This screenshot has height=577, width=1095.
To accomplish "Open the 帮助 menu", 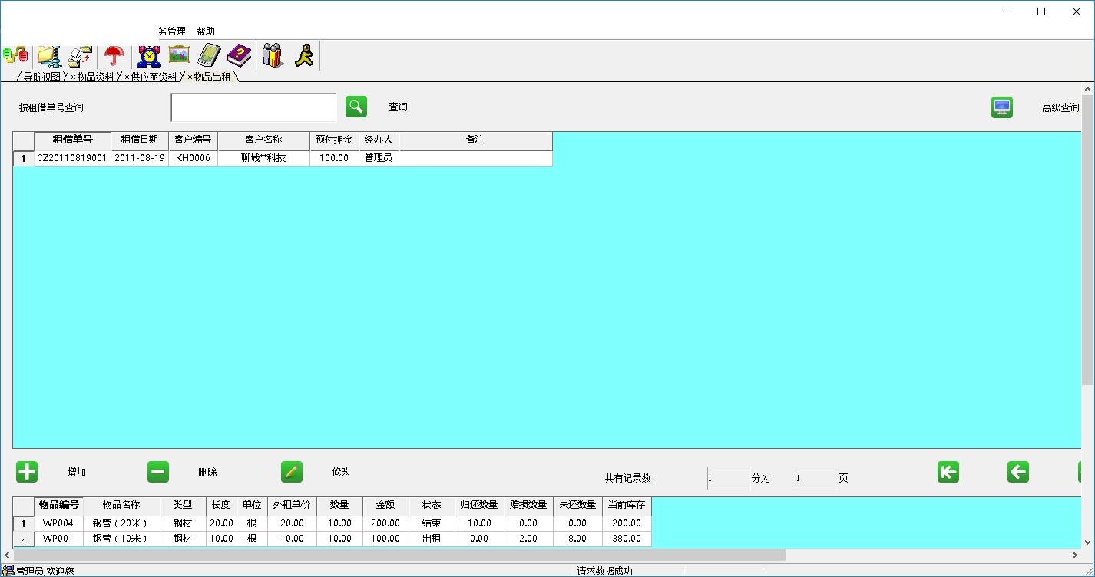I will click(x=205, y=31).
